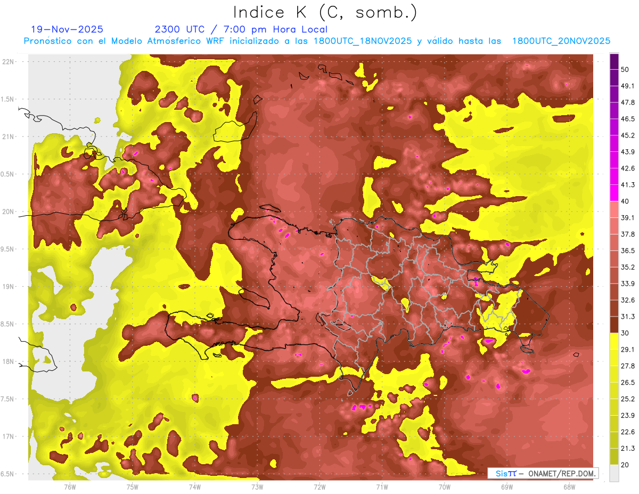
Task: Click the legend value "47.8"
Action: (628, 102)
